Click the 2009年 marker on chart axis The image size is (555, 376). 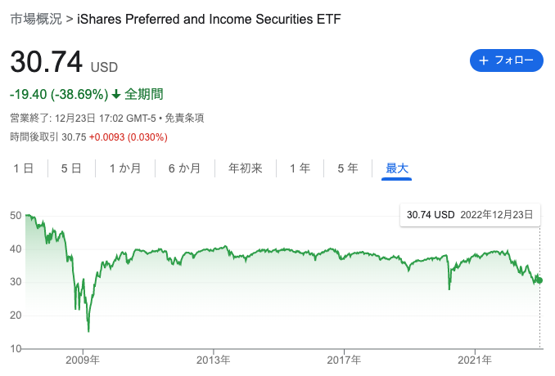tap(83, 360)
